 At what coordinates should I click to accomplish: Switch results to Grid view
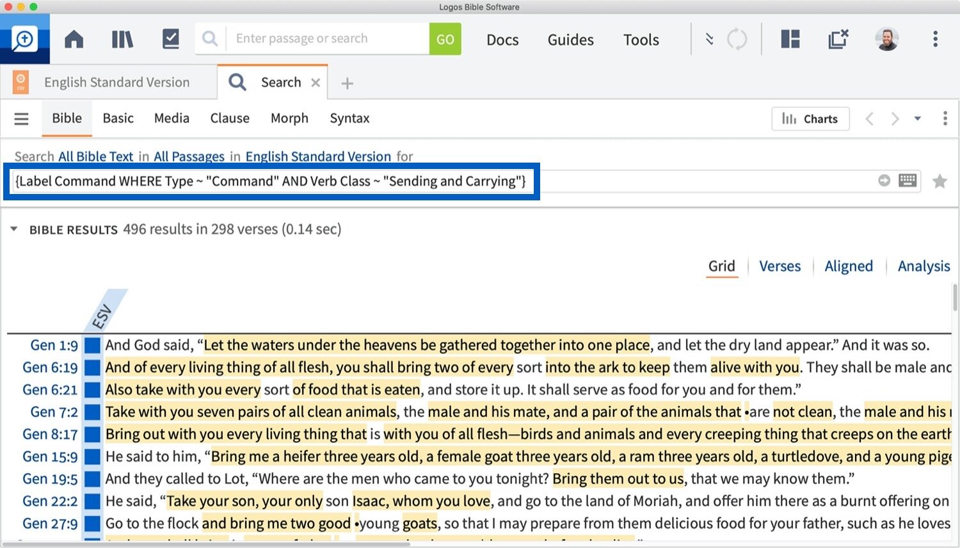[721, 266]
